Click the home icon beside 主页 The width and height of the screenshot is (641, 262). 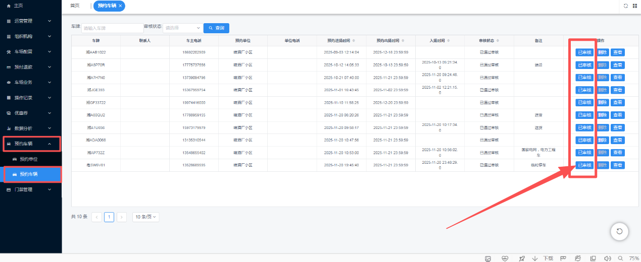9,6
